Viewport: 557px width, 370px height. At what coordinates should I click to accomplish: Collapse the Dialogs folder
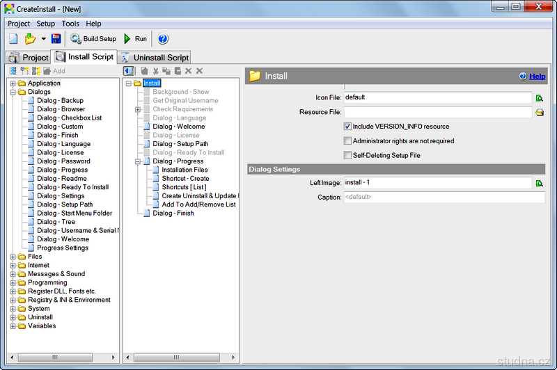[x=13, y=92]
